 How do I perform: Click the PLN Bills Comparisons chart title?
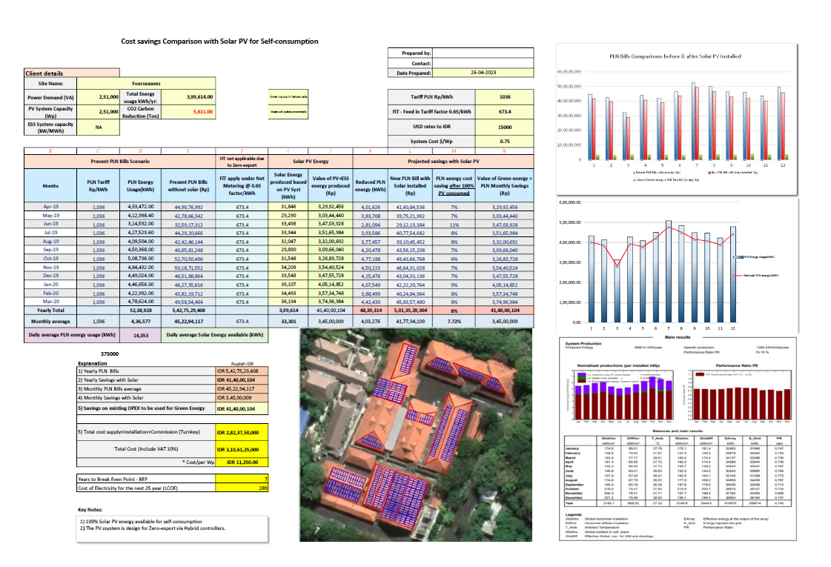click(x=675, y=56)
